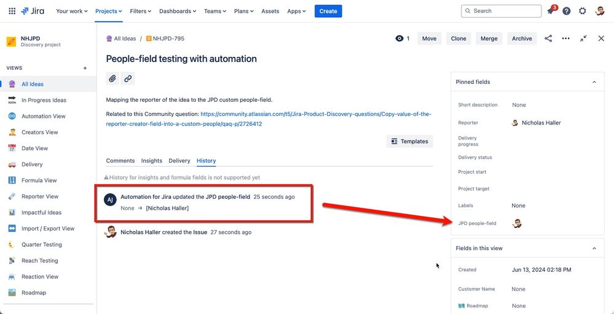The width and height of the screenshot is (614, 314).
Task: Open the more actions ellipsis
Action: click(x=566, y=38)
